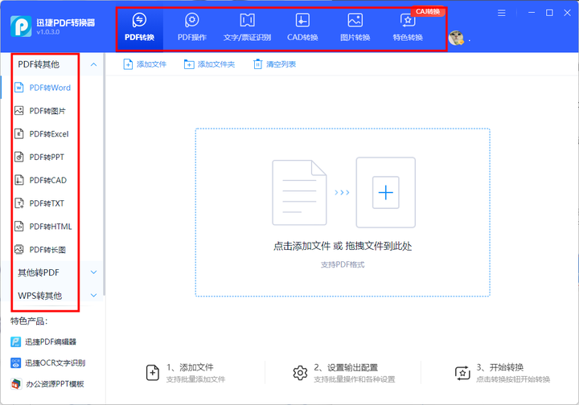This screenshot has height=405, width=579.
Task: Collapse the PDF转其他 section
Action: [x=94, y=64]
